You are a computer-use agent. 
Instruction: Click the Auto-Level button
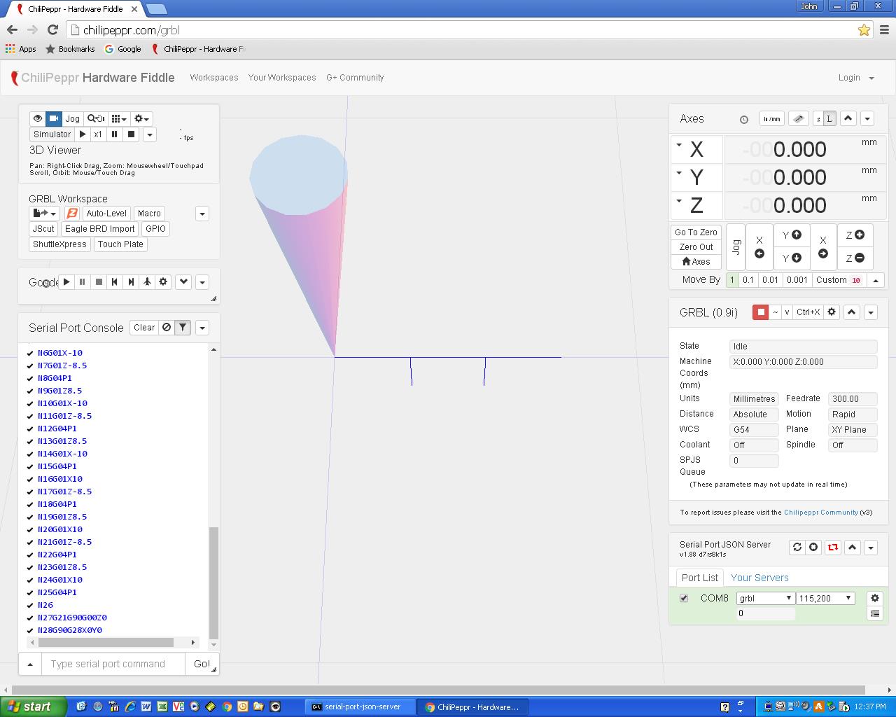coord(106,214)
